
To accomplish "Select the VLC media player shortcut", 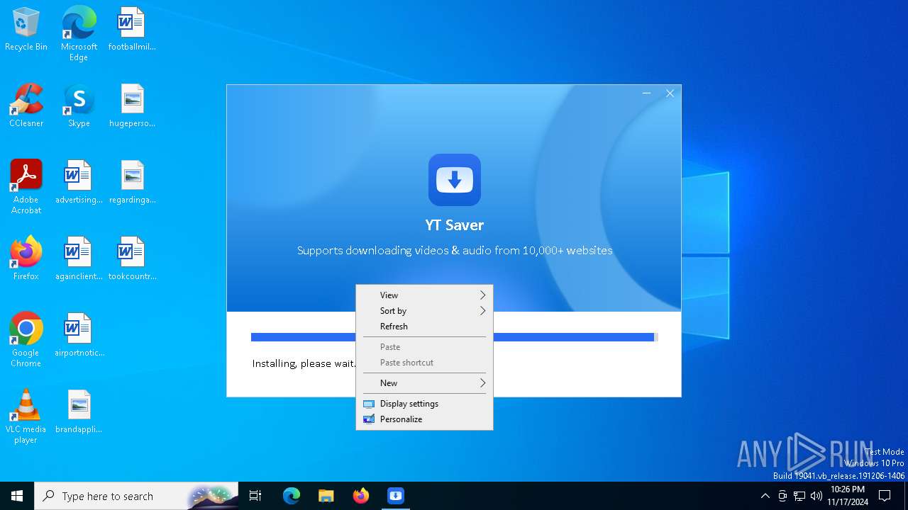I will 26,416.
